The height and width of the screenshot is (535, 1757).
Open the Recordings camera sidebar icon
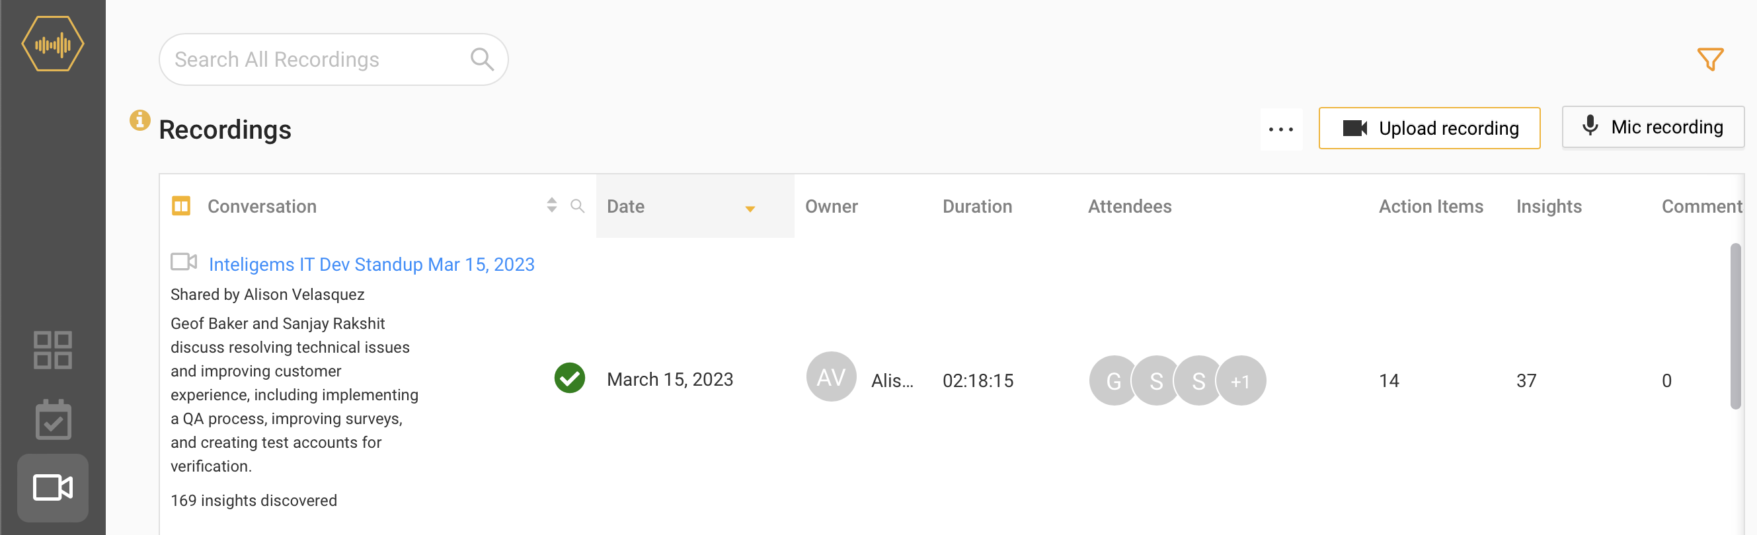point(52,487)
